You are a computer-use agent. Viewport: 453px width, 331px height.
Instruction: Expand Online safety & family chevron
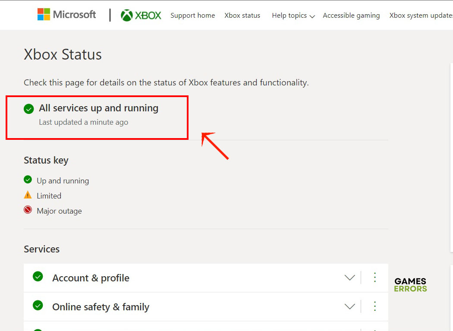click(350, 306)
